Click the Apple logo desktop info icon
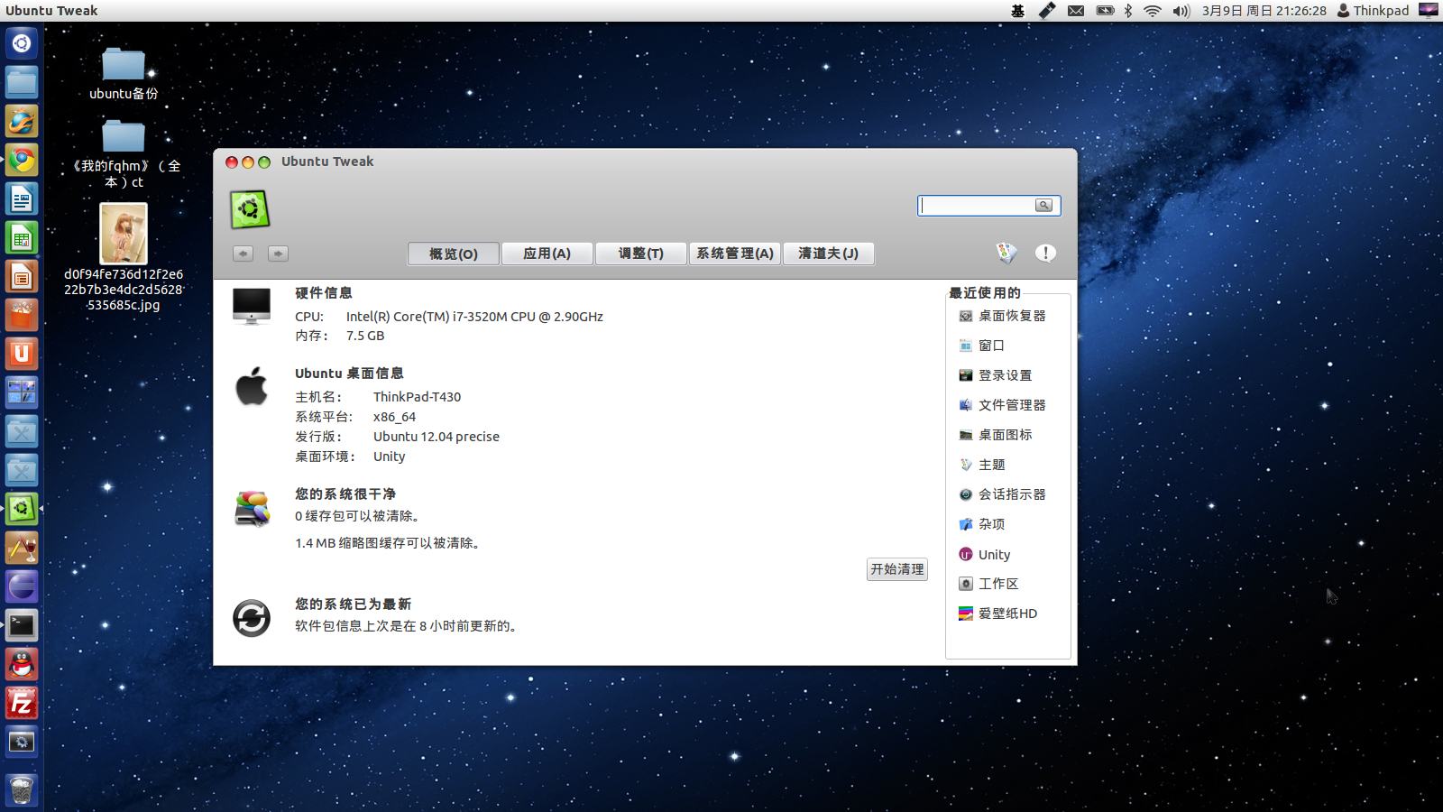This screenshot has height=812, width=1443. coord(252,386)
